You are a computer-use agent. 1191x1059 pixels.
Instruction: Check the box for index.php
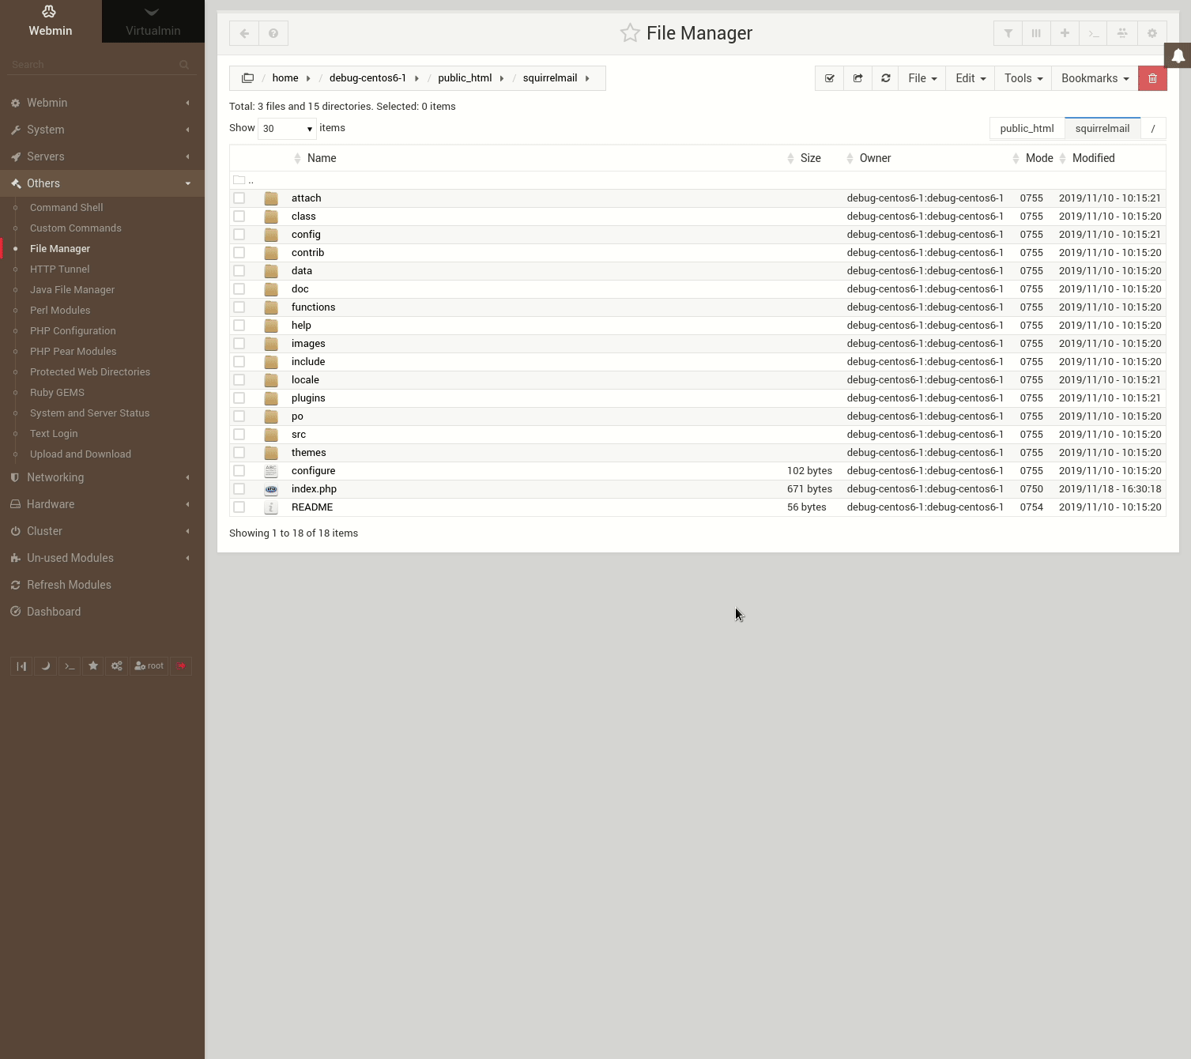coord(239,489)
